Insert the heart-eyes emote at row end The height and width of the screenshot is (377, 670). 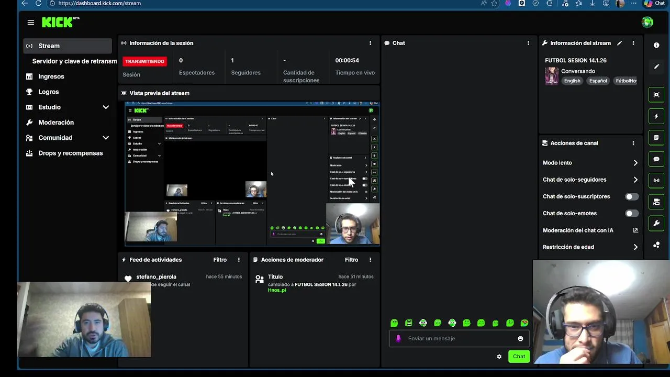click(524, 323)
